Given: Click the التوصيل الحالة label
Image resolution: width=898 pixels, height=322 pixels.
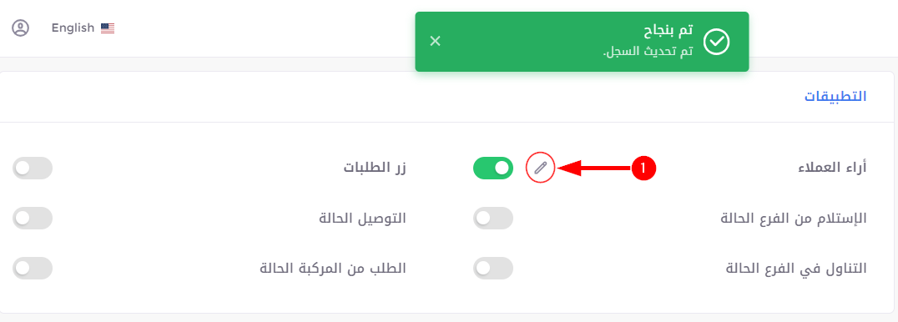Looking at the screenshot, I should coord(362,219).
